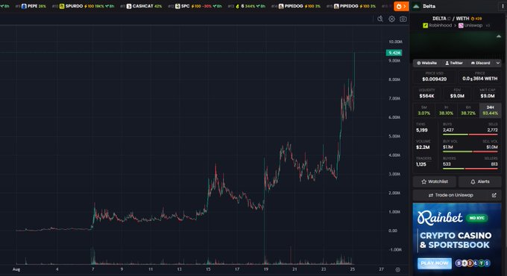The height and width of the screenshot is (276, 507).
Task: Click the Uniswap DEX link
Action: point(470,25)
